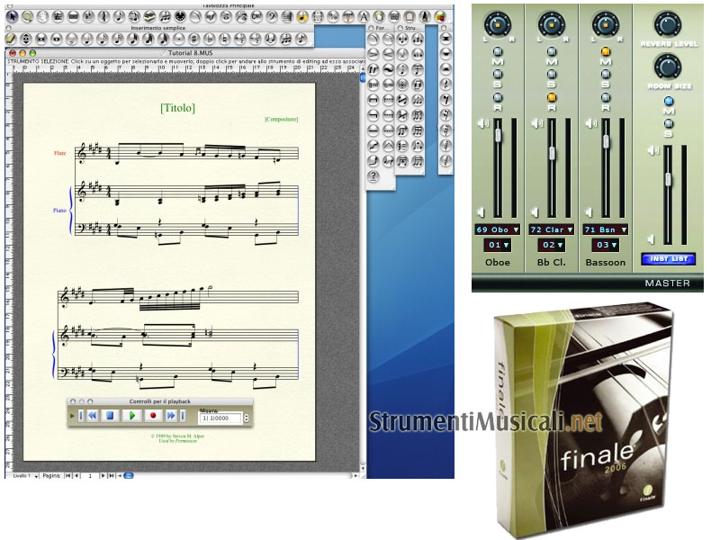Screen dimensions: 720x540
Task: Open the Livello 1 layer selector
Action: click(22, 474)
